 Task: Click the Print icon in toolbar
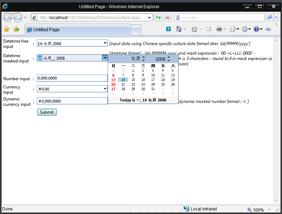click(219, 29)
